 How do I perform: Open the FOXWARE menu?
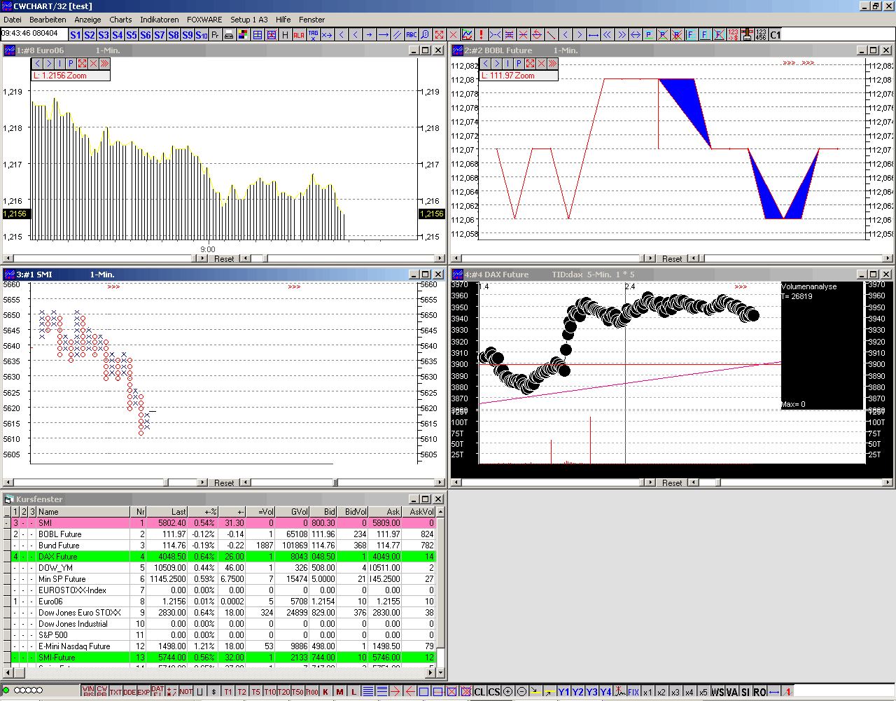click(204, 20)
